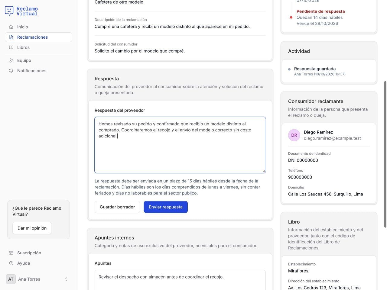Click the response textarea resize handle
This screenshot has width=387, height=290.
coord(264,171)
